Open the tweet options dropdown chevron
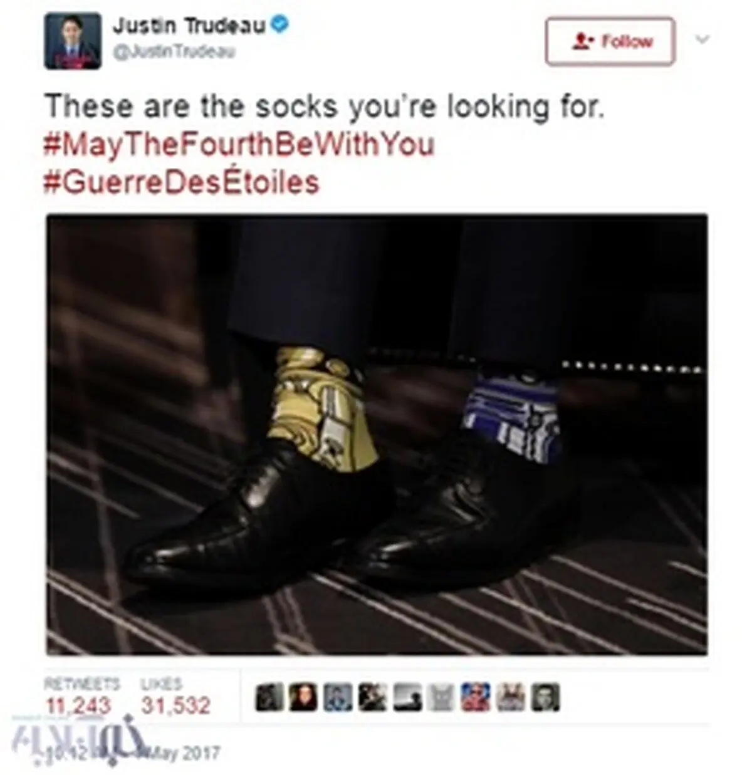 (702, 39)
